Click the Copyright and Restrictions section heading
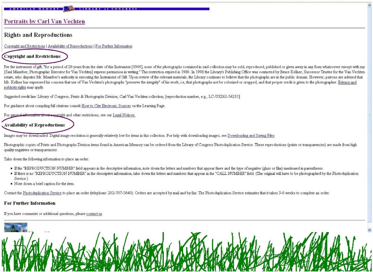Viewport: 373px width, 272px height. 32,56
